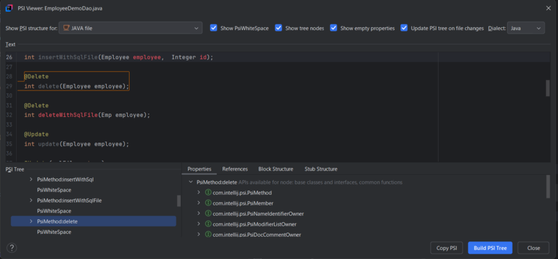
Task: Click update method declaration on line 35
Action: pyautogui.click(x=77, y=144)
